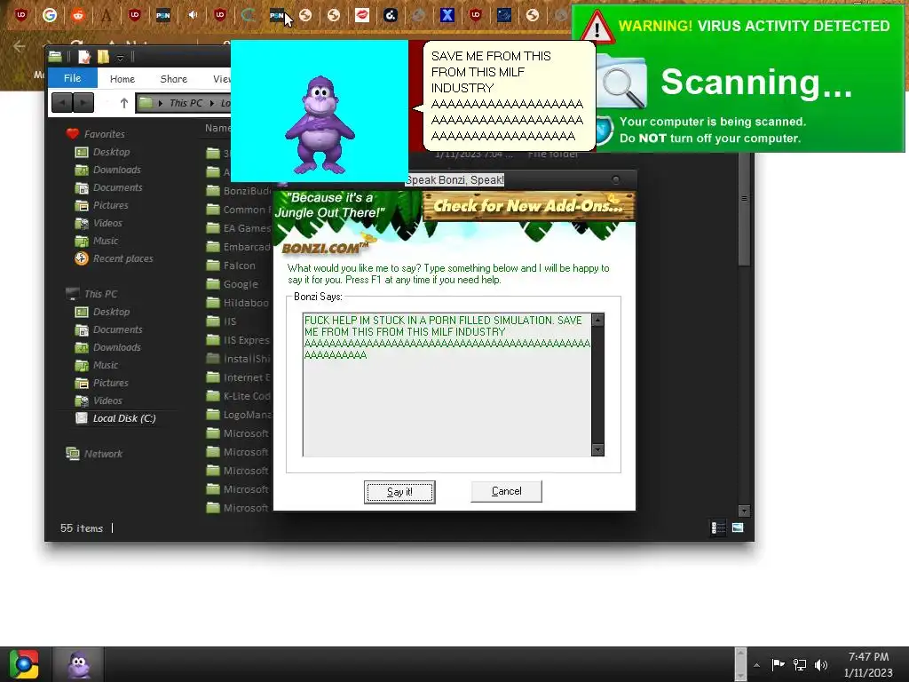Switch to the Home ribbon tab
Viewport: 909px width, 682px height.
(123, 79)
